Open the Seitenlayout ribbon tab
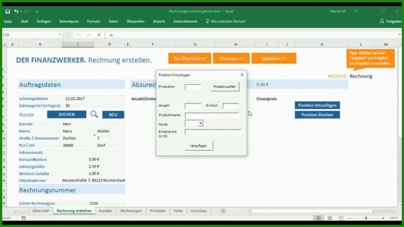Screen dimensions: 404x227 69,21
